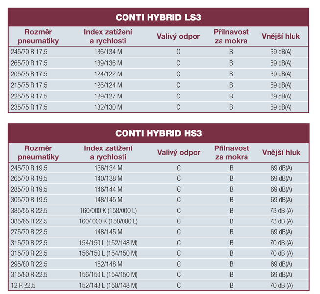Click index 152/148 L (150/148 M)

point(108,285)
